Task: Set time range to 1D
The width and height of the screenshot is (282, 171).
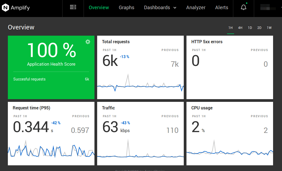Action: click(250, 28)
